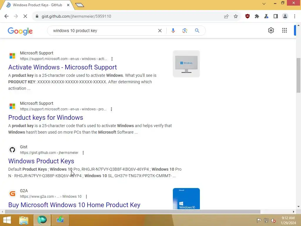Open the uBlock Origin extension

248,16
